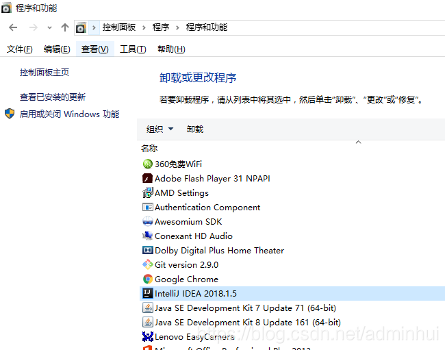Viewport: 445px width, 350px height.
Task: Click the title bar Programs and Features icon
Action: point(6,8)
